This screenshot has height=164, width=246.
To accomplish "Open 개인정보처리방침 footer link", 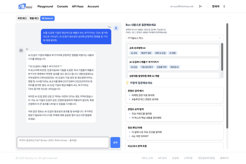I will 206,158.
